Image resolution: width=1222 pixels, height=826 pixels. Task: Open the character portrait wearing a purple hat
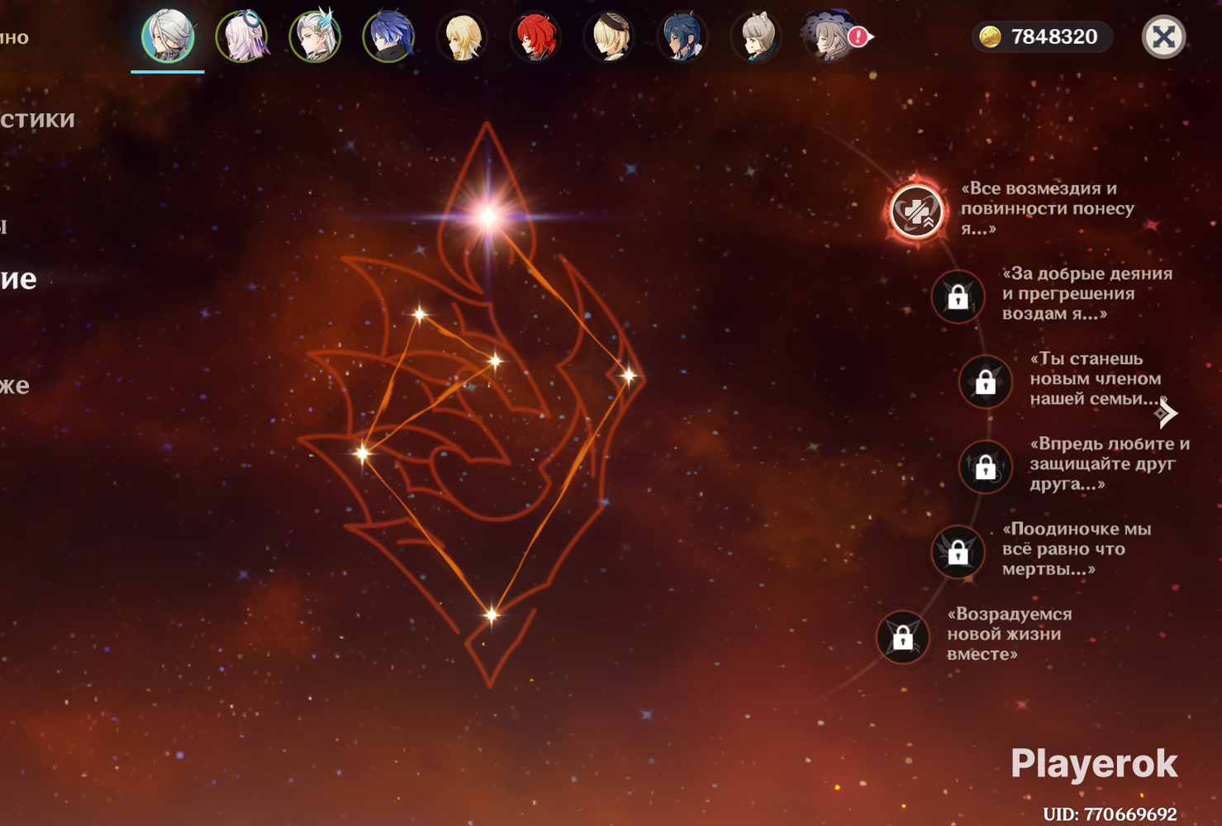828,36
